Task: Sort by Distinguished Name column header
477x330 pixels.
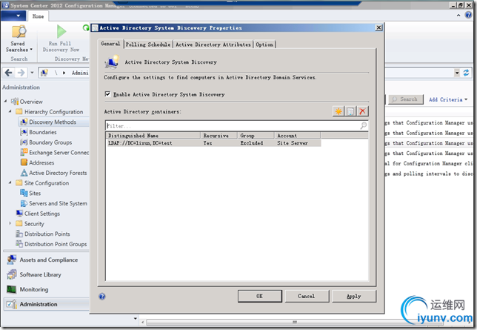Action: pos(153,135)
